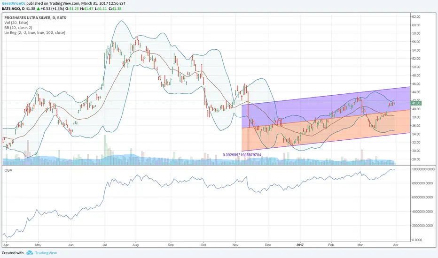
Task: Select the BB (20, close, 2) indicator label
Action: tap(18, 28)
